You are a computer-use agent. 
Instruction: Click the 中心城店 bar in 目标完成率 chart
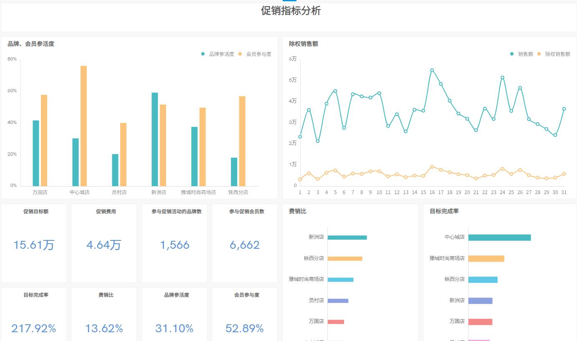pos(499,237)
